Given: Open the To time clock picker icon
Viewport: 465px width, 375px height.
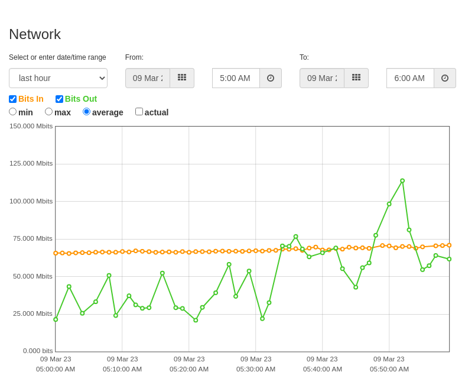Looking at the screenshot, I should coord(445,78).
